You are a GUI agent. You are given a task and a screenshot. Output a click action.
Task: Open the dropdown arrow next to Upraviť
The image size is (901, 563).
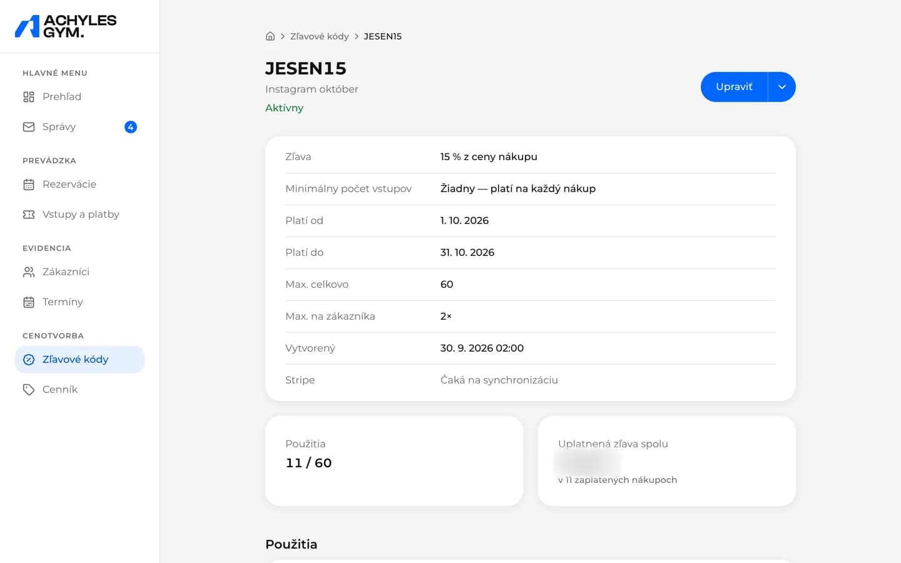pos(782,87)
